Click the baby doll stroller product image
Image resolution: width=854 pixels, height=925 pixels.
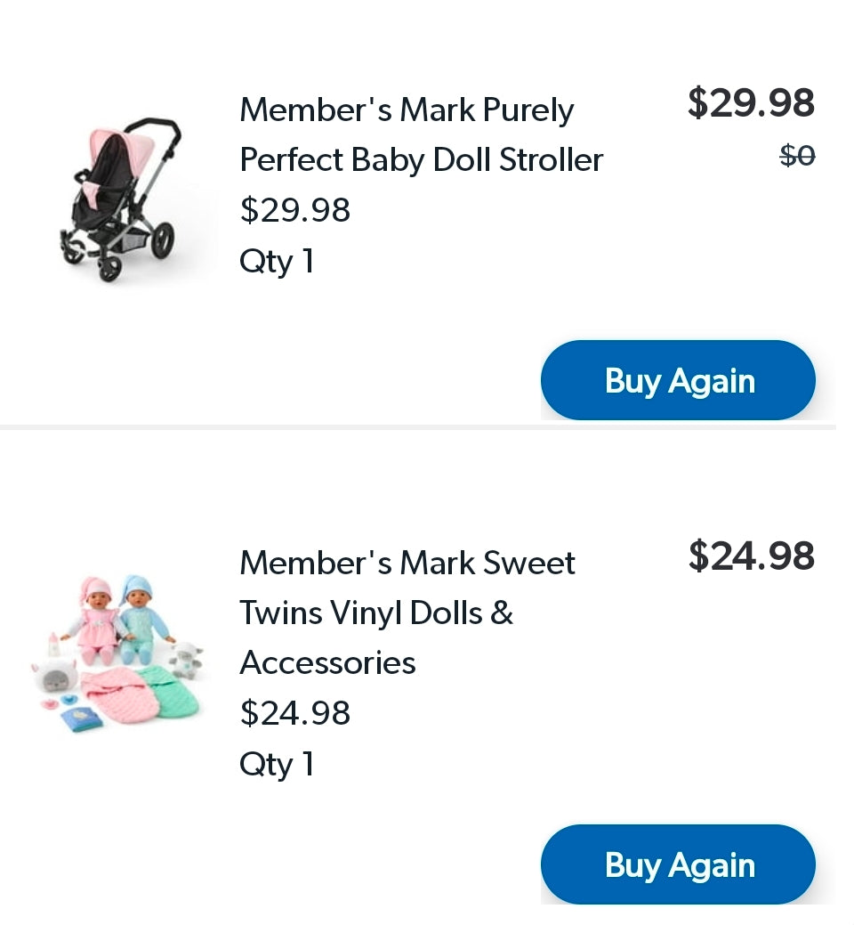coord(120,200)
